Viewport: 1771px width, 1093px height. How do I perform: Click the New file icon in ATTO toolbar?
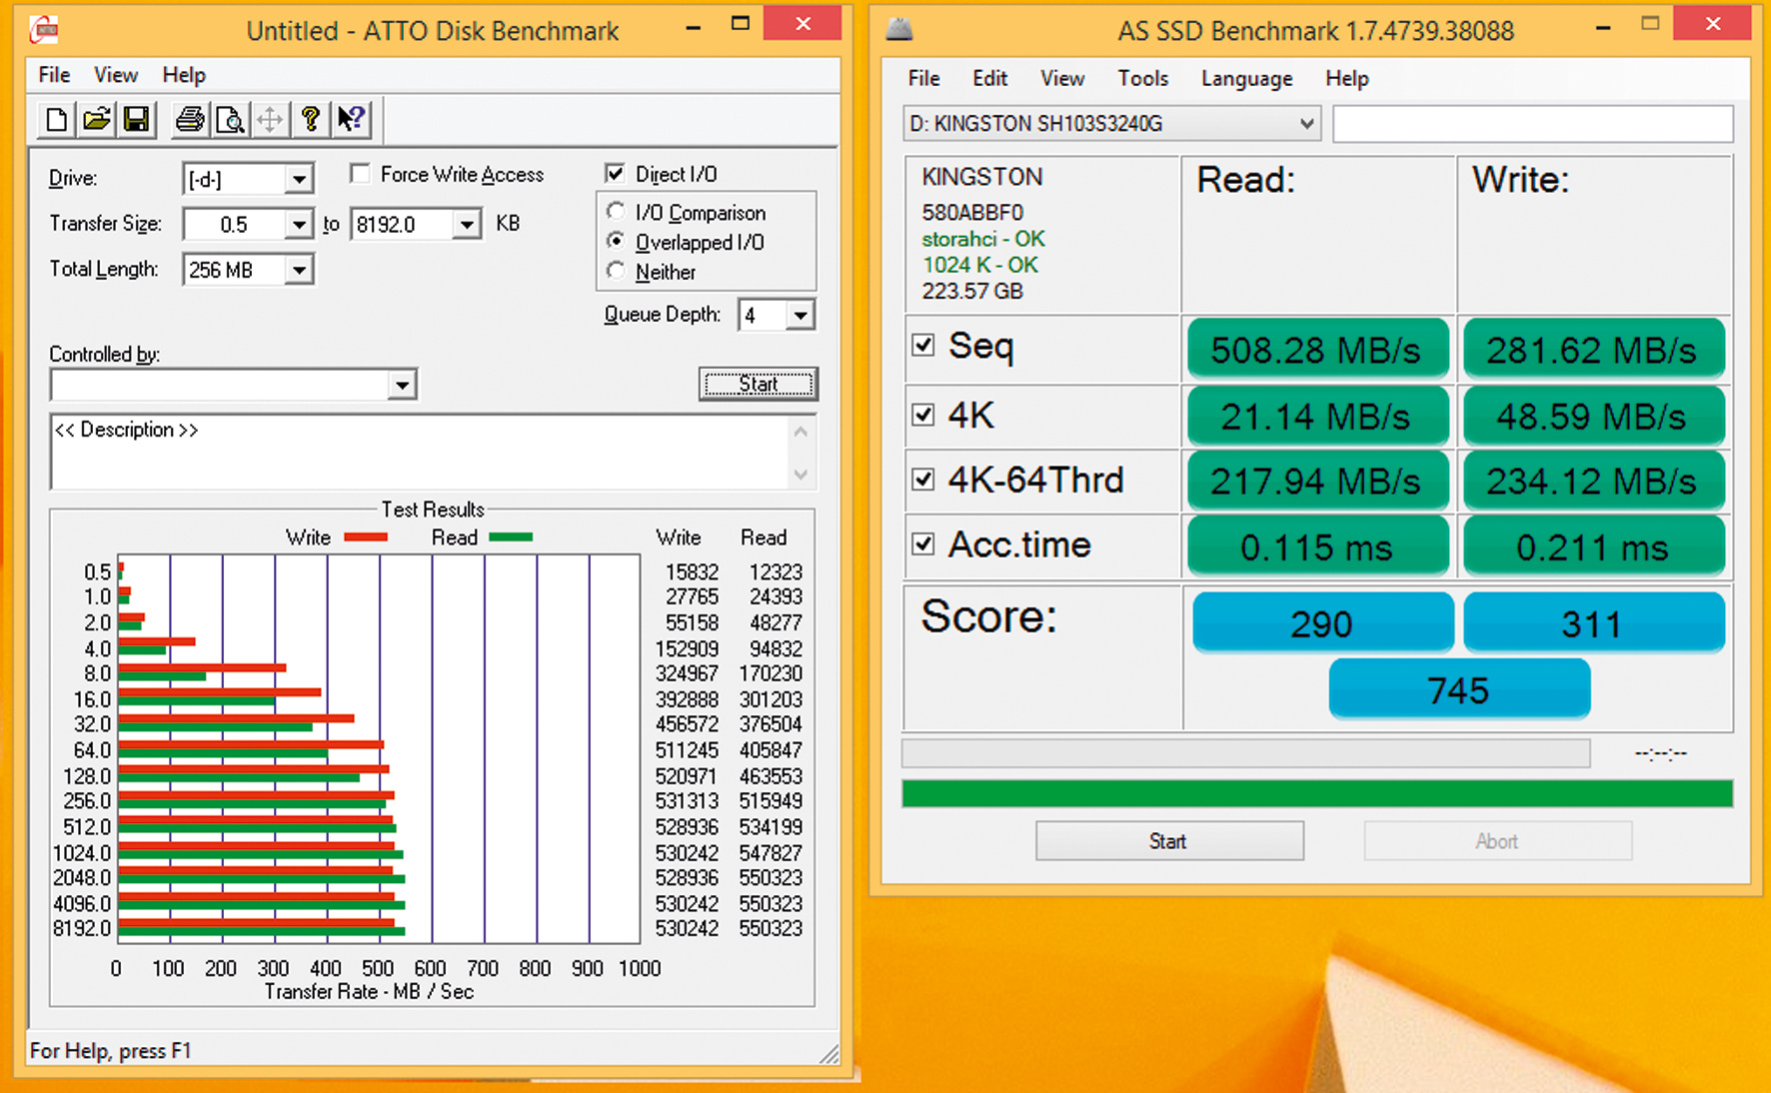(x=56, y=120)
